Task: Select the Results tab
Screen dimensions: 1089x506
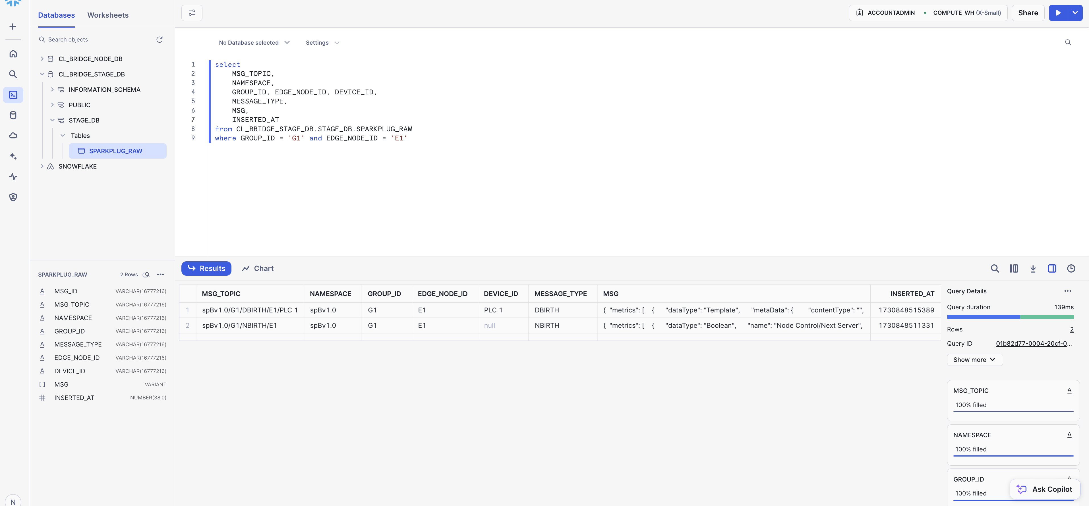Action: [206, 268]
